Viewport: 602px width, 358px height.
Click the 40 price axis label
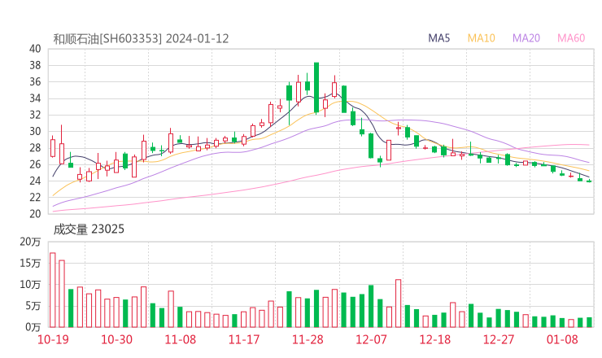(35, 49)
